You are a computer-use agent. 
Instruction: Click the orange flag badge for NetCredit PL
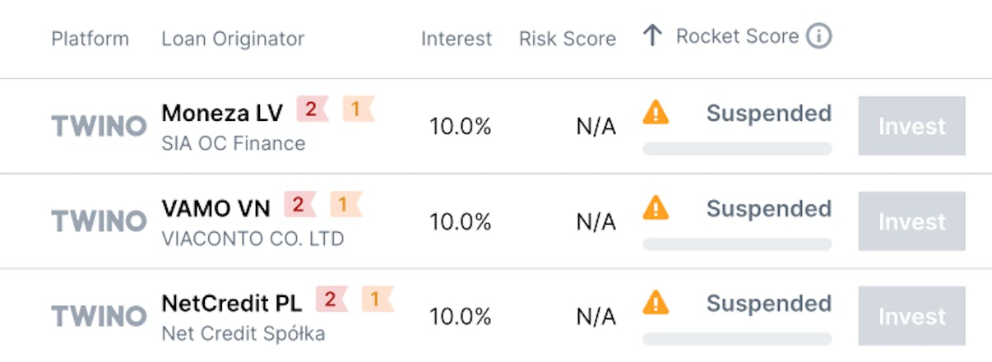(x=377, y=299)
